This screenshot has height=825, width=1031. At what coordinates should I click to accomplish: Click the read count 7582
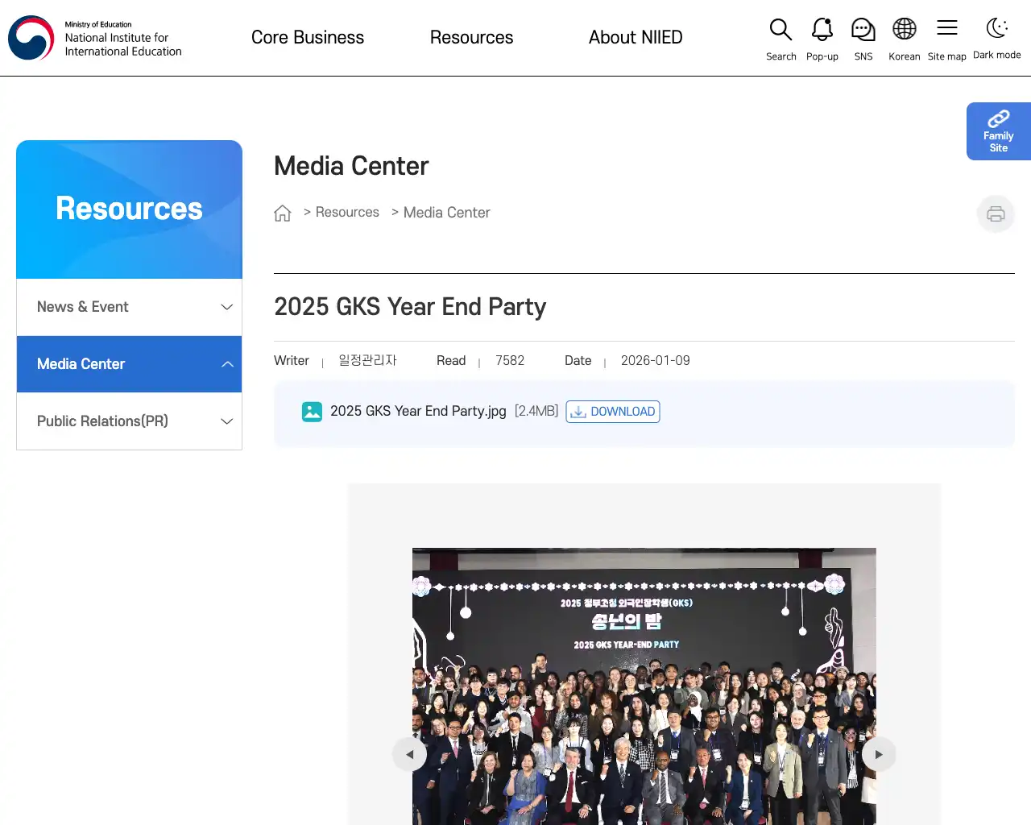(510, 361)
